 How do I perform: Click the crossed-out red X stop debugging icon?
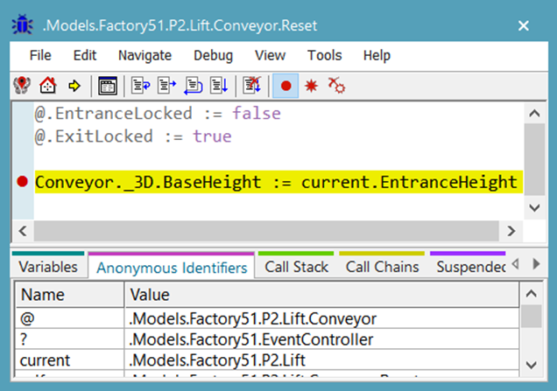coord(252,86)
